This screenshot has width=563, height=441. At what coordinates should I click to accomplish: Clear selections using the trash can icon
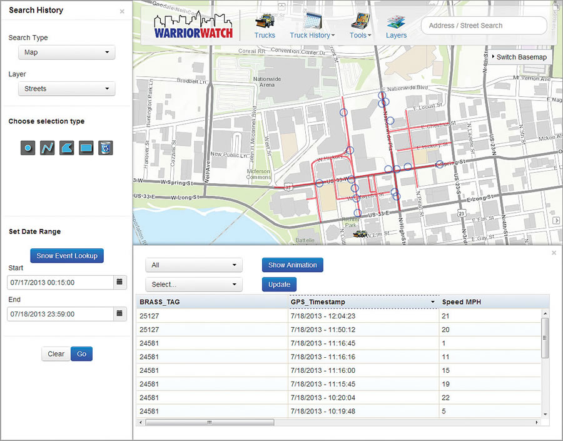106,148
